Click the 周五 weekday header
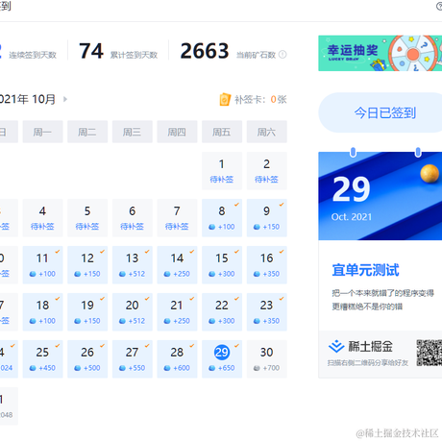442x442 pixels. pyautogui.click(x=222, y=132)
